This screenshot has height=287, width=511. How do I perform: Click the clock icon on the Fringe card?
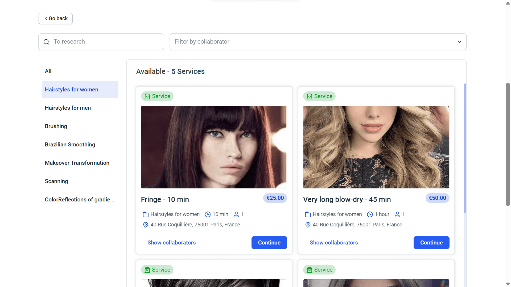point(208,214)
